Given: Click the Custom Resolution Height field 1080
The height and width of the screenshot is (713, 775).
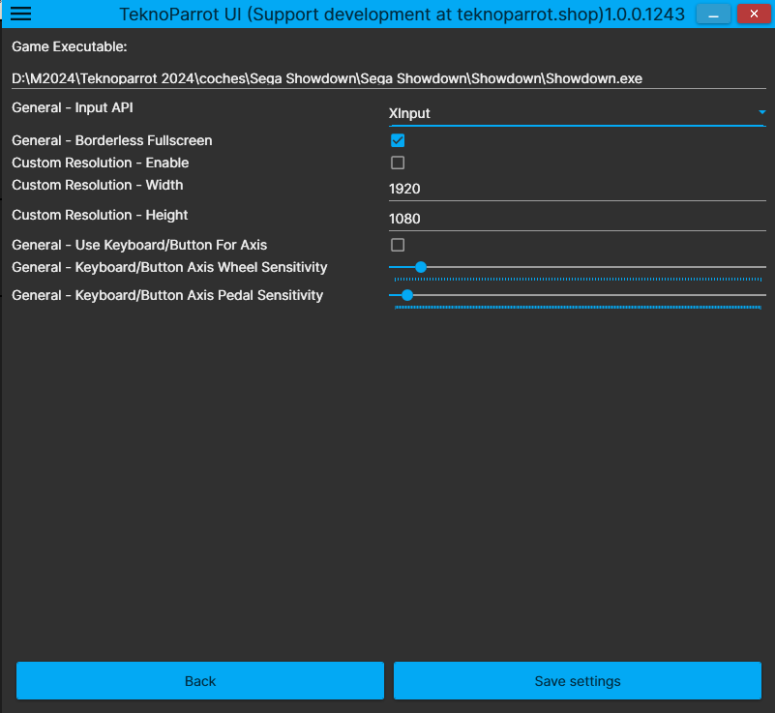Looking at the screenshot, I should point(577,219).
